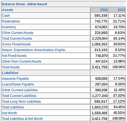Click the Inventory row label
The width and height of the screenshot is (127, 122).
[x=9, y=27]
